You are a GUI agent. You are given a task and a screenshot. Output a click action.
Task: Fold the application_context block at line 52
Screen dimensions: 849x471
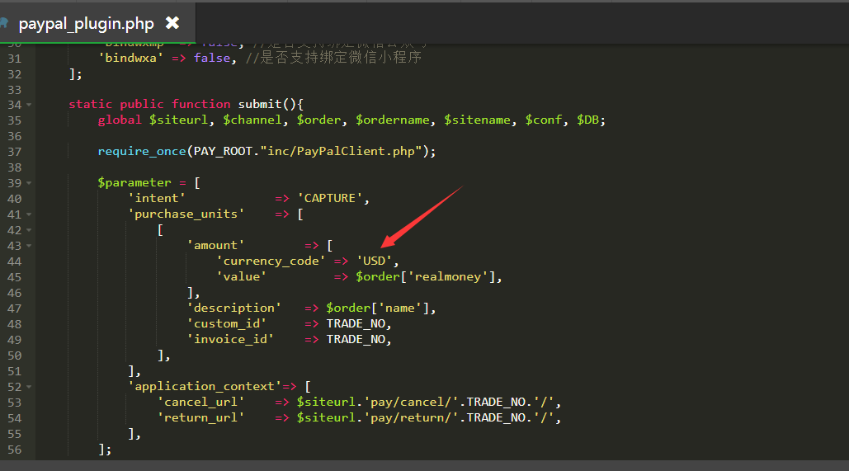[29, 387]
